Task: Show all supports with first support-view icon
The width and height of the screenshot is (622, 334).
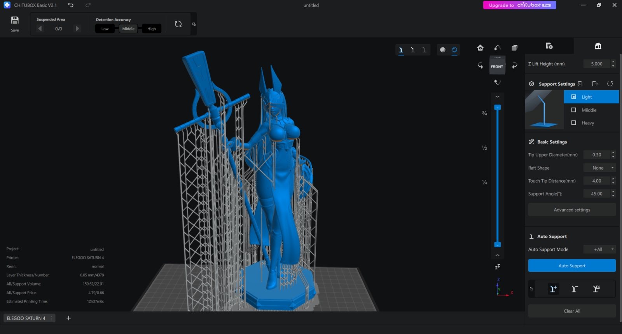Action: [x=401, y=50]
